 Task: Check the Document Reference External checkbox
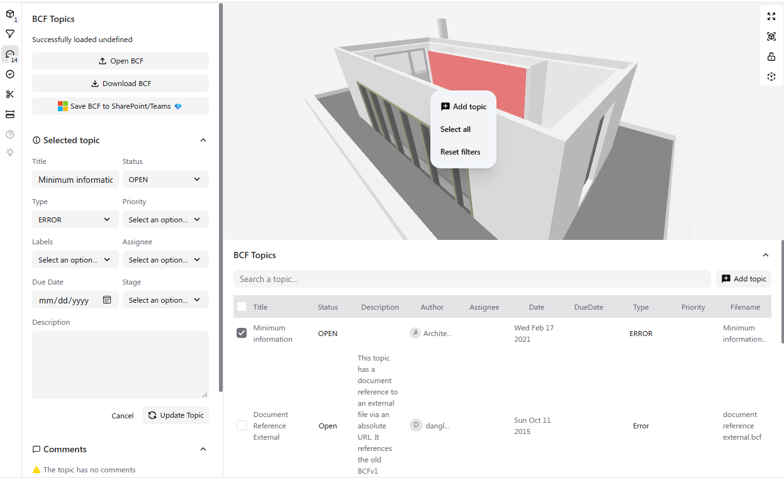(x=242, y=425)
